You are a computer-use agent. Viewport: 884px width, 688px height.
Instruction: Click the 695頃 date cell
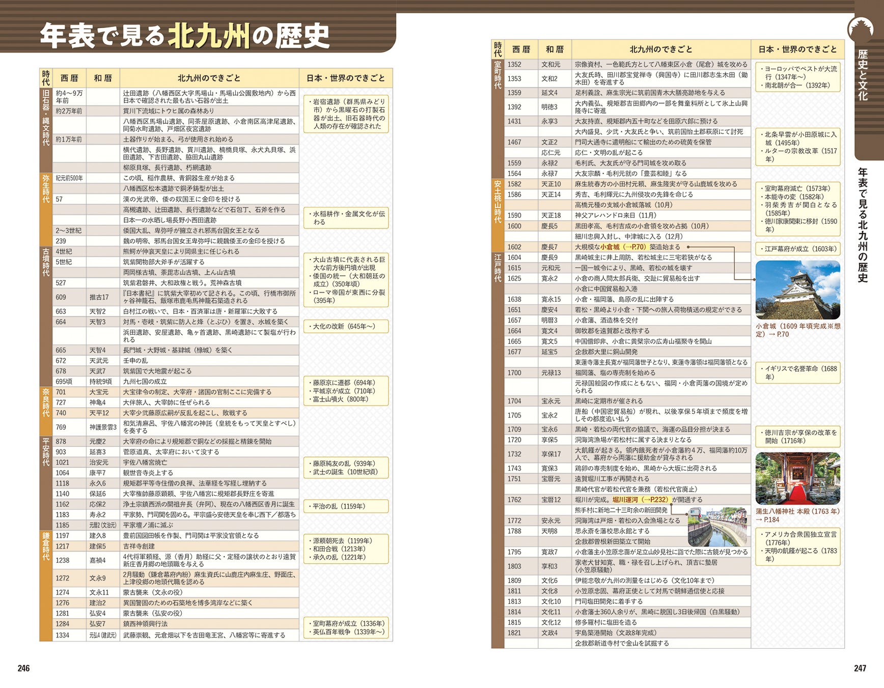click(x=69, y=382)
